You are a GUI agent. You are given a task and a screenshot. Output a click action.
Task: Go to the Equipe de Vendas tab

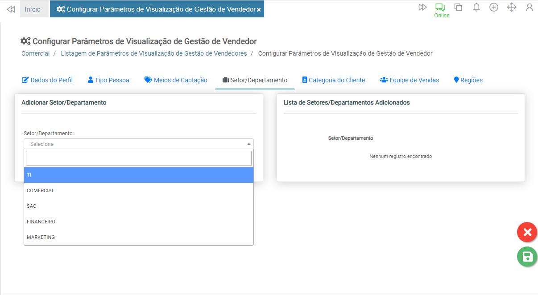pyautogui.click(x=410, y=80)
